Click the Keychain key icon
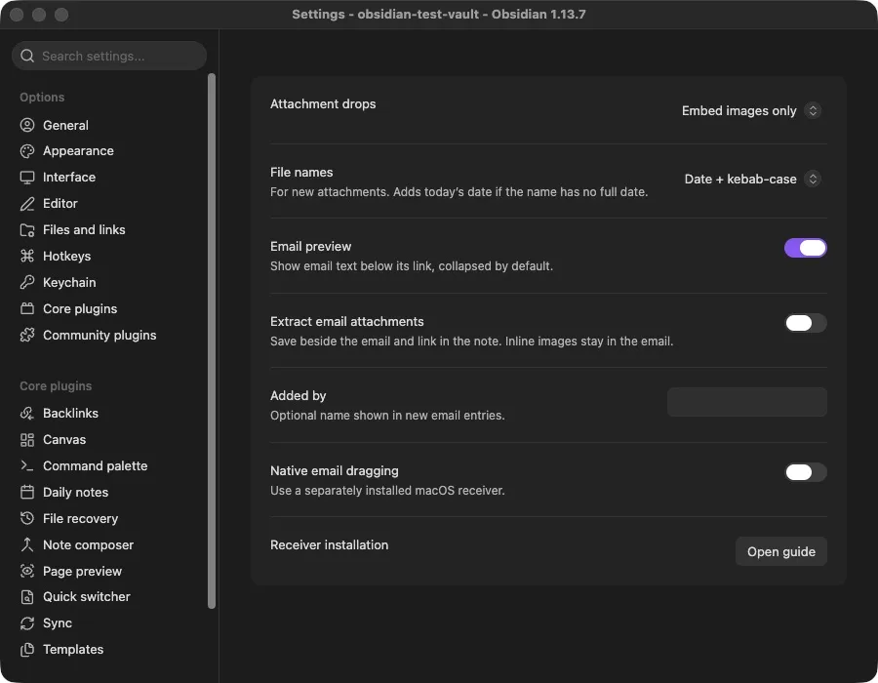The height and width of the screenshot is (683, 878). tap(27, 282)
